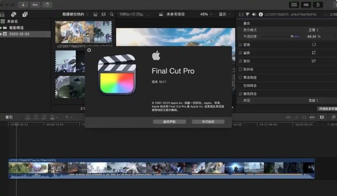Open the audio inspector speaker icon
The height and width of the screenshot is (196, 337).
(x=254, y=14)
